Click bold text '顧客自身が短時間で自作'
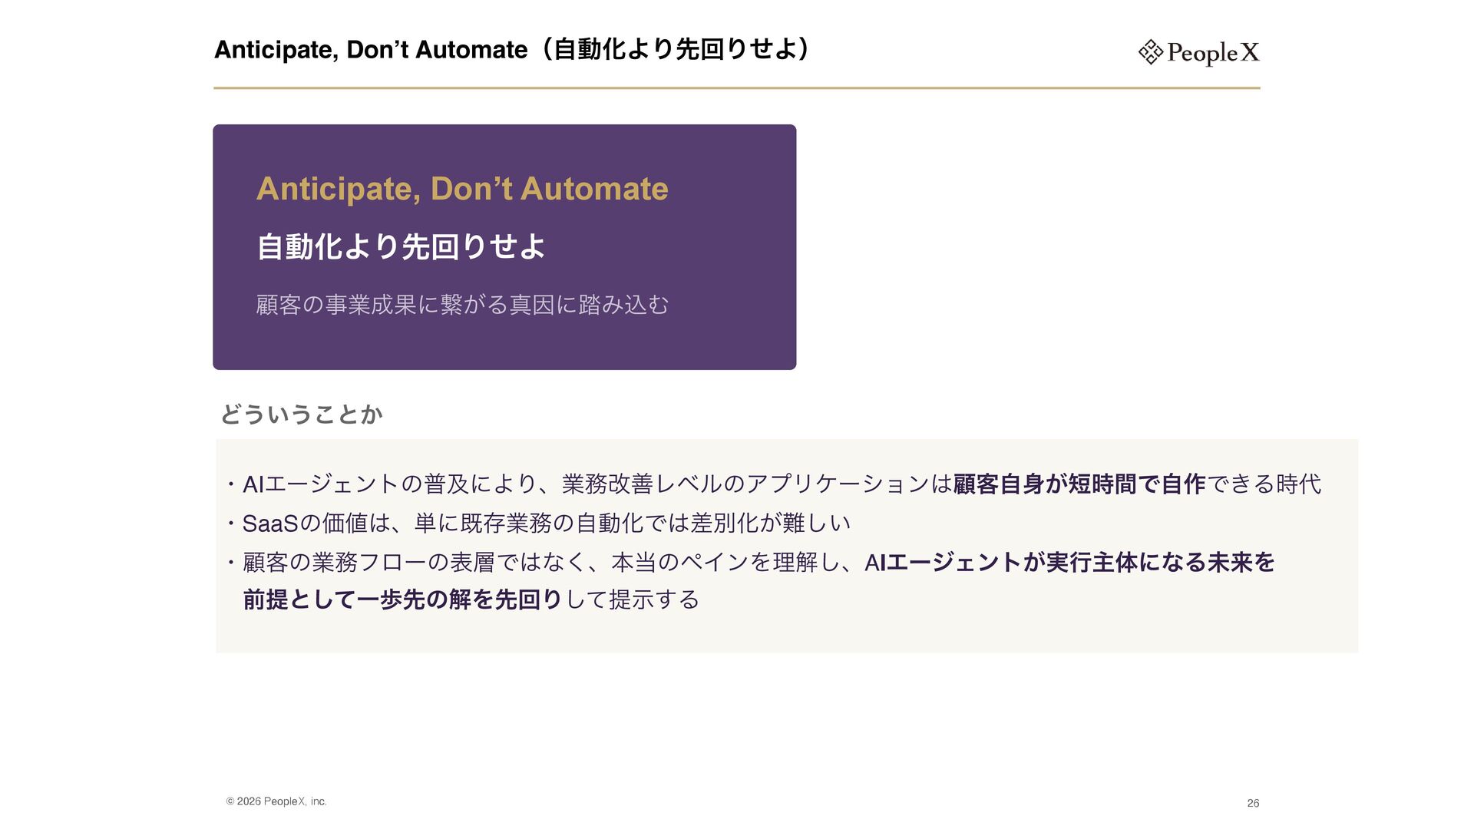This screenshot has height=829, width=1474. pyautogui.click(x=1079, y=484)
